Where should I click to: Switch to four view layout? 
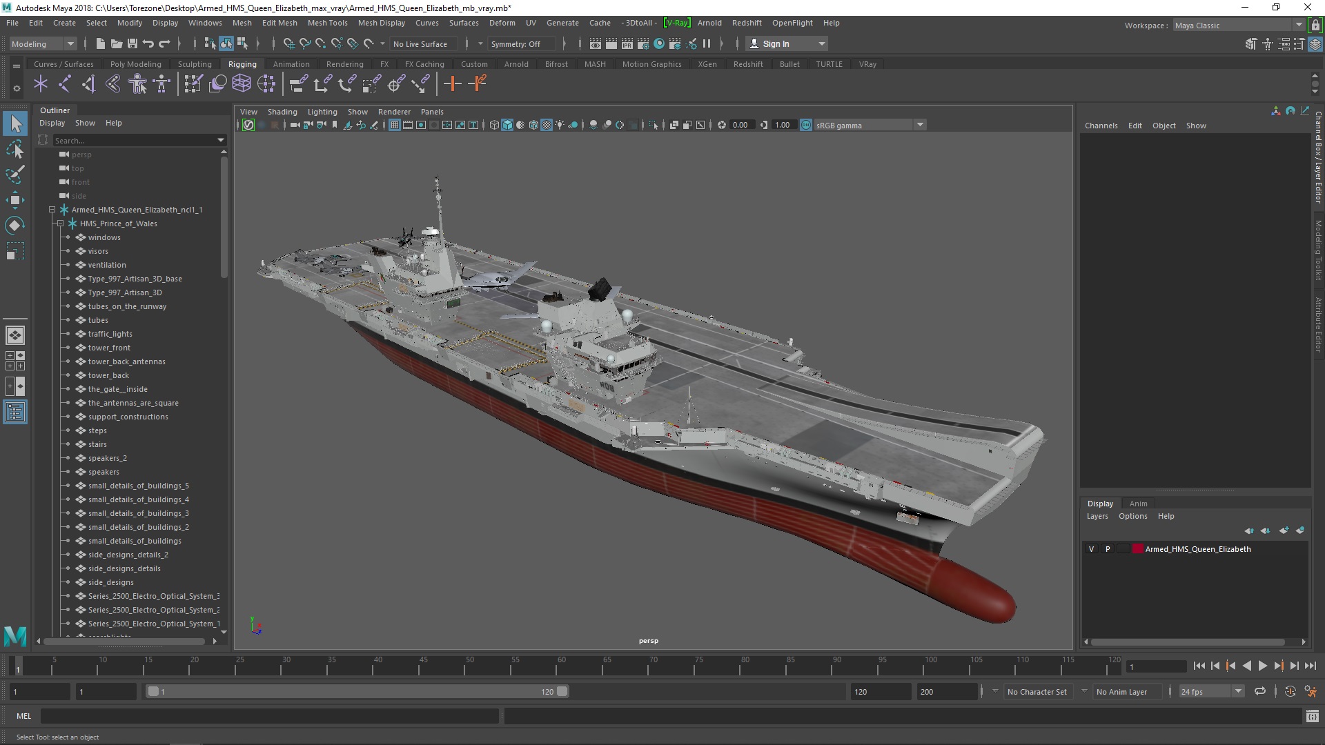[15, 361]
